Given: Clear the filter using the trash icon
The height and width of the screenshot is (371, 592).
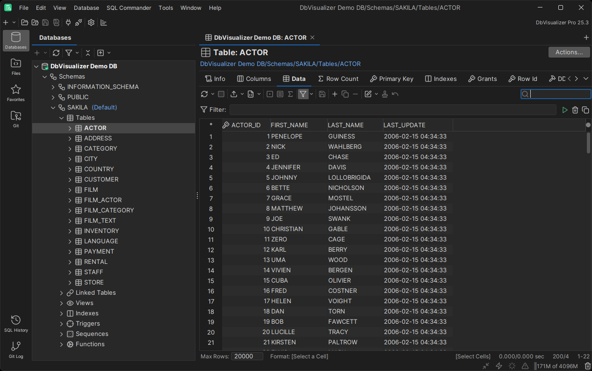Looking at the screenshot, I should [x=575, y=109].
